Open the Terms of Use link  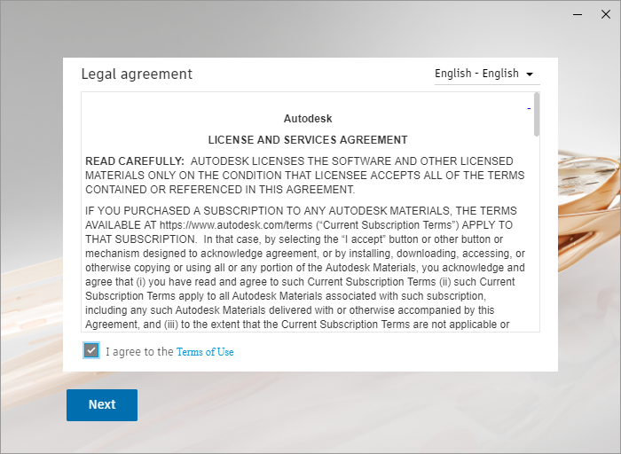tap(205, 352)
